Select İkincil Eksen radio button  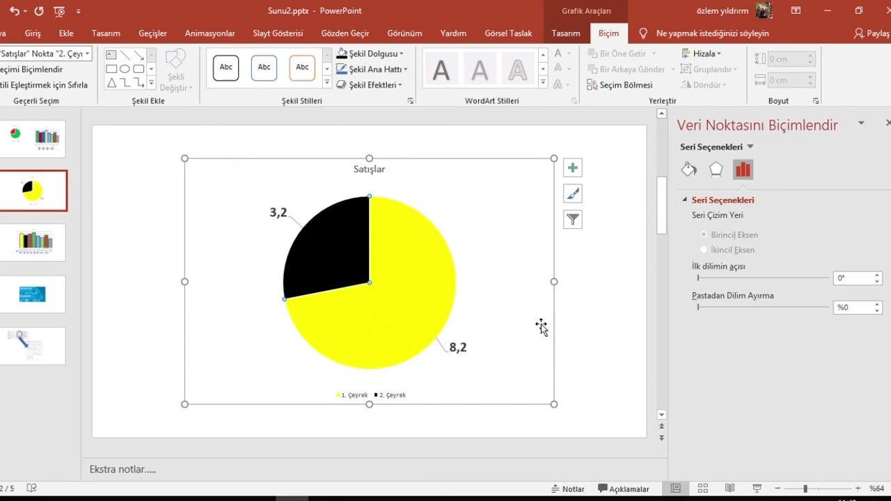click(704, 250)
